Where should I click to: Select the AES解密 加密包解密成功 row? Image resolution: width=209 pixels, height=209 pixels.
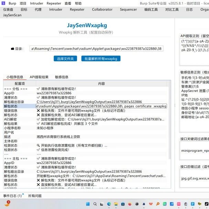click(x=85, y=119)
